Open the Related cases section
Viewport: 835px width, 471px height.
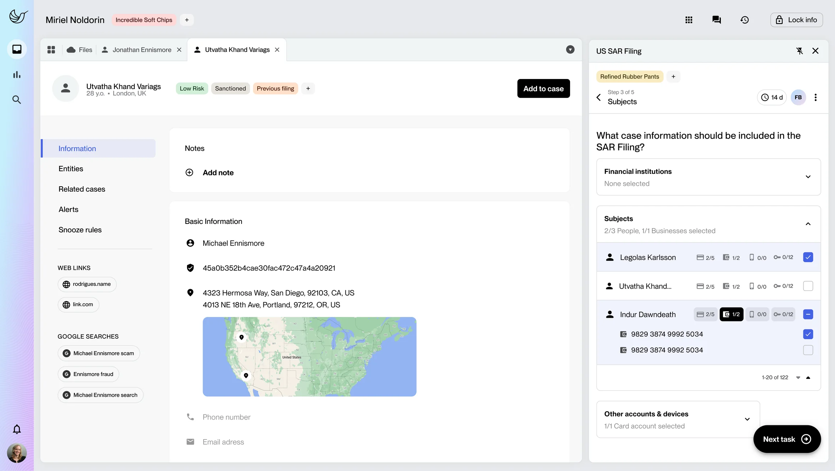coord(82,189)
